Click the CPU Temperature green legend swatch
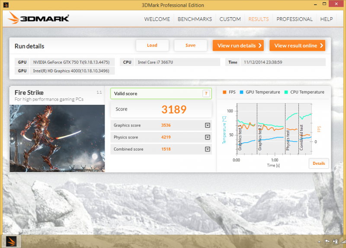 [x=286, y=92]
